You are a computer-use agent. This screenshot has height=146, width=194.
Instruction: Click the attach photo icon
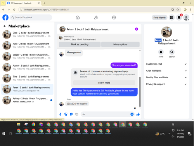tap(66, 114)
